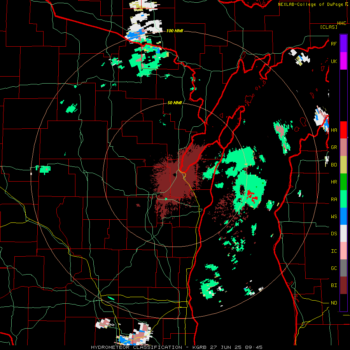Click the red HA legend color swatch

[343, 130]
